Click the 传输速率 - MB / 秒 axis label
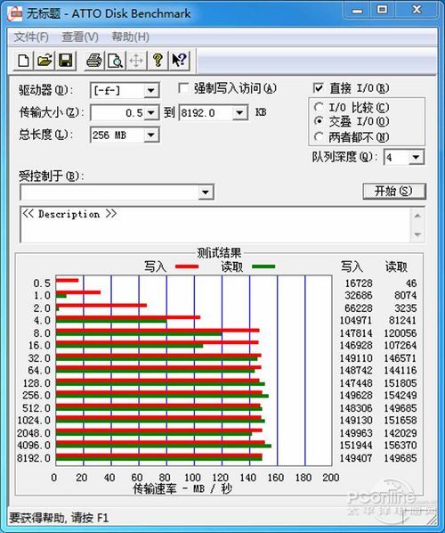Screen dimensions: 445x533 [x=182, y=488]
